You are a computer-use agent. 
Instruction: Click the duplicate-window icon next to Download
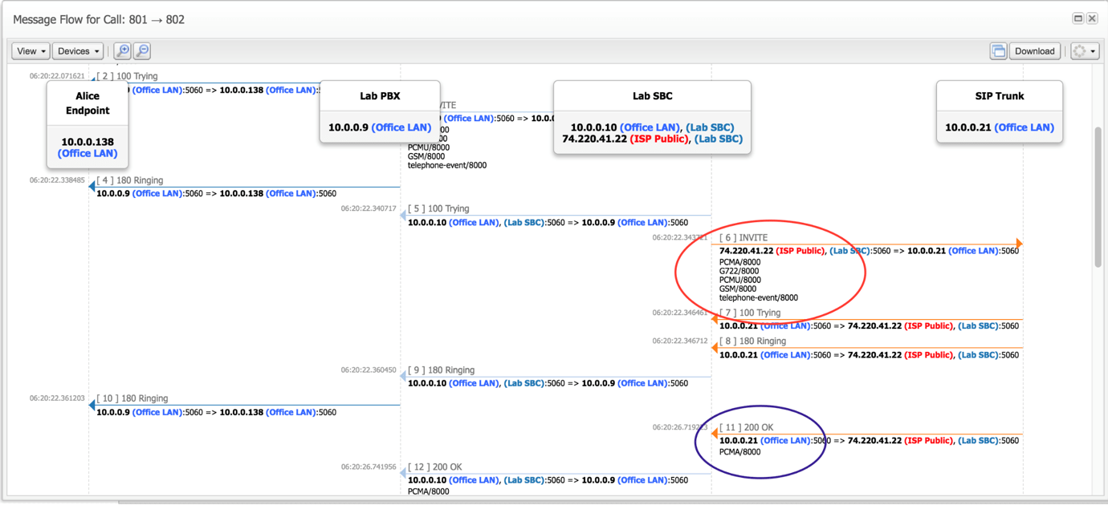point(998,50)
